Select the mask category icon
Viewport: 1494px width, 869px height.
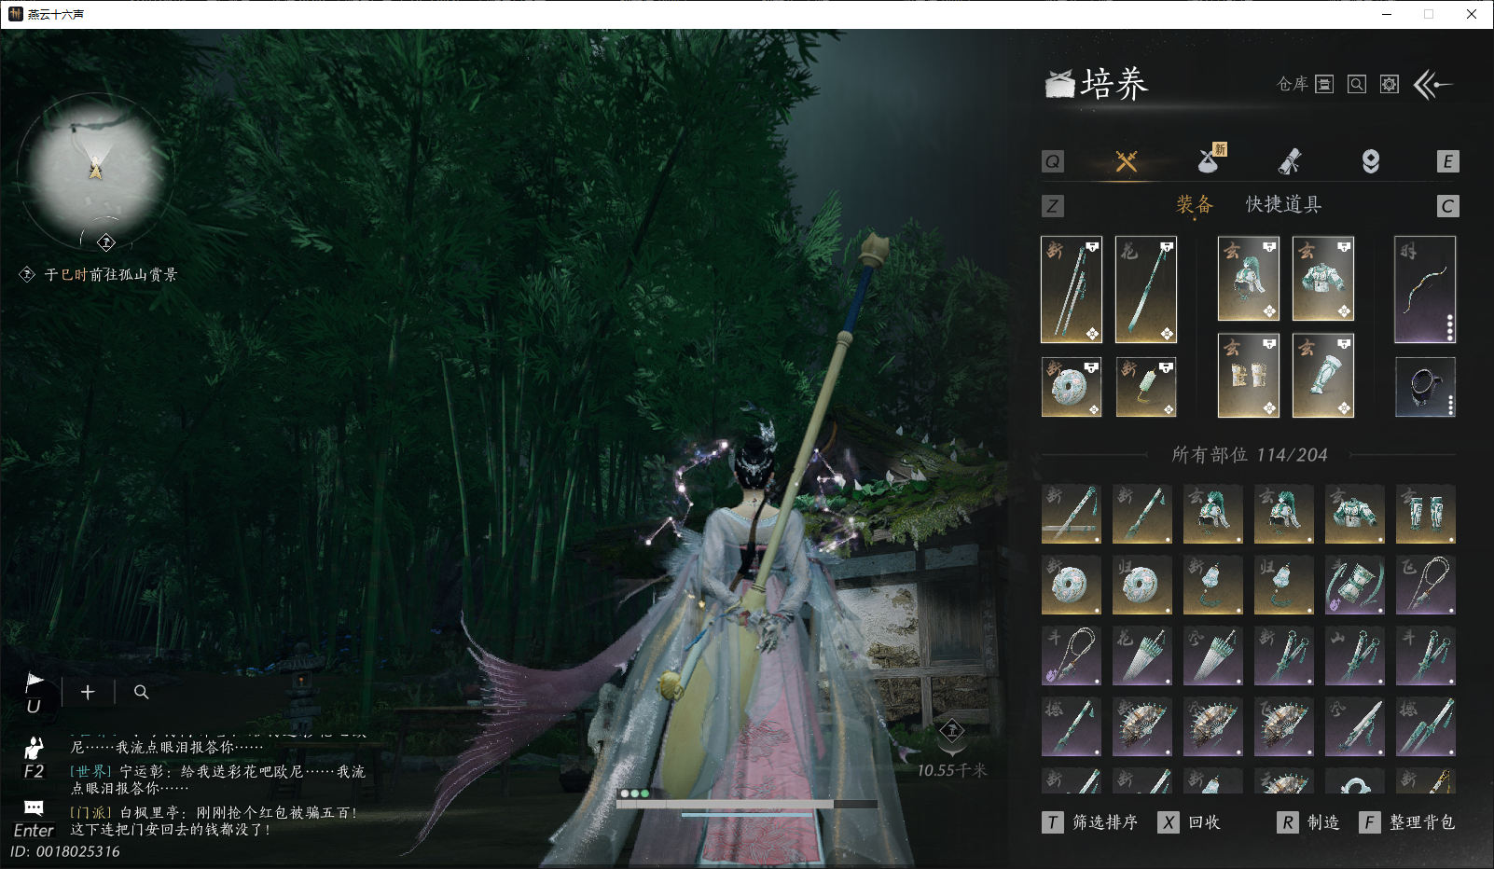point(1371,161)
